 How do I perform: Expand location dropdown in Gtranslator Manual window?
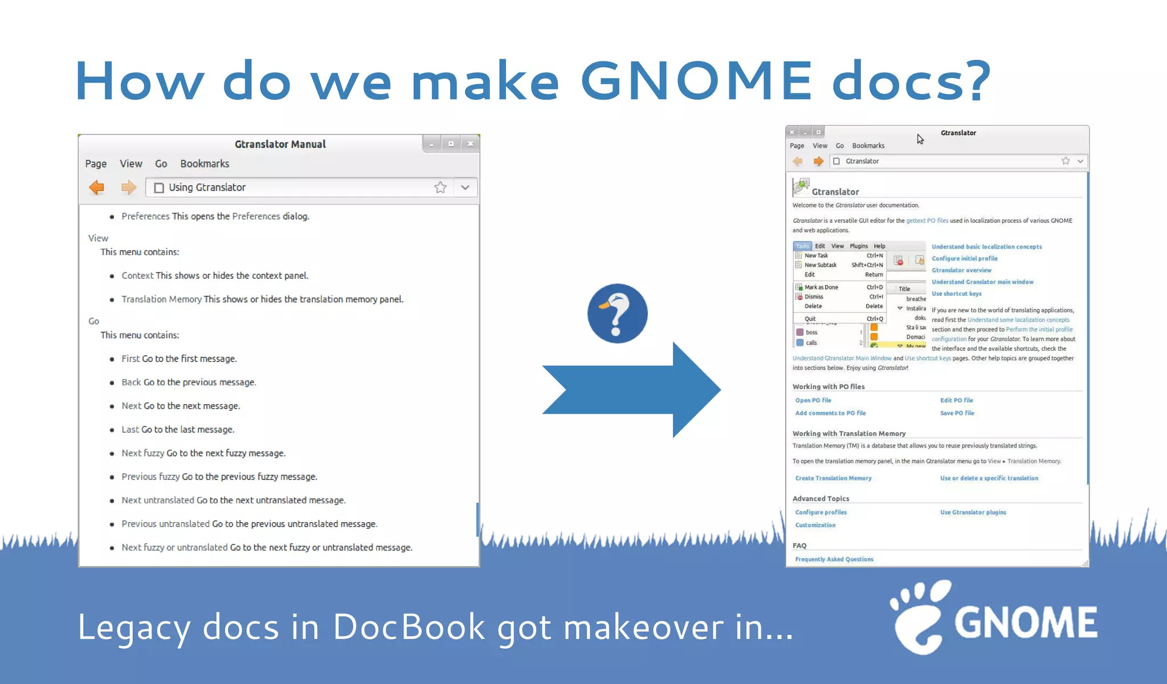(465, 188)
